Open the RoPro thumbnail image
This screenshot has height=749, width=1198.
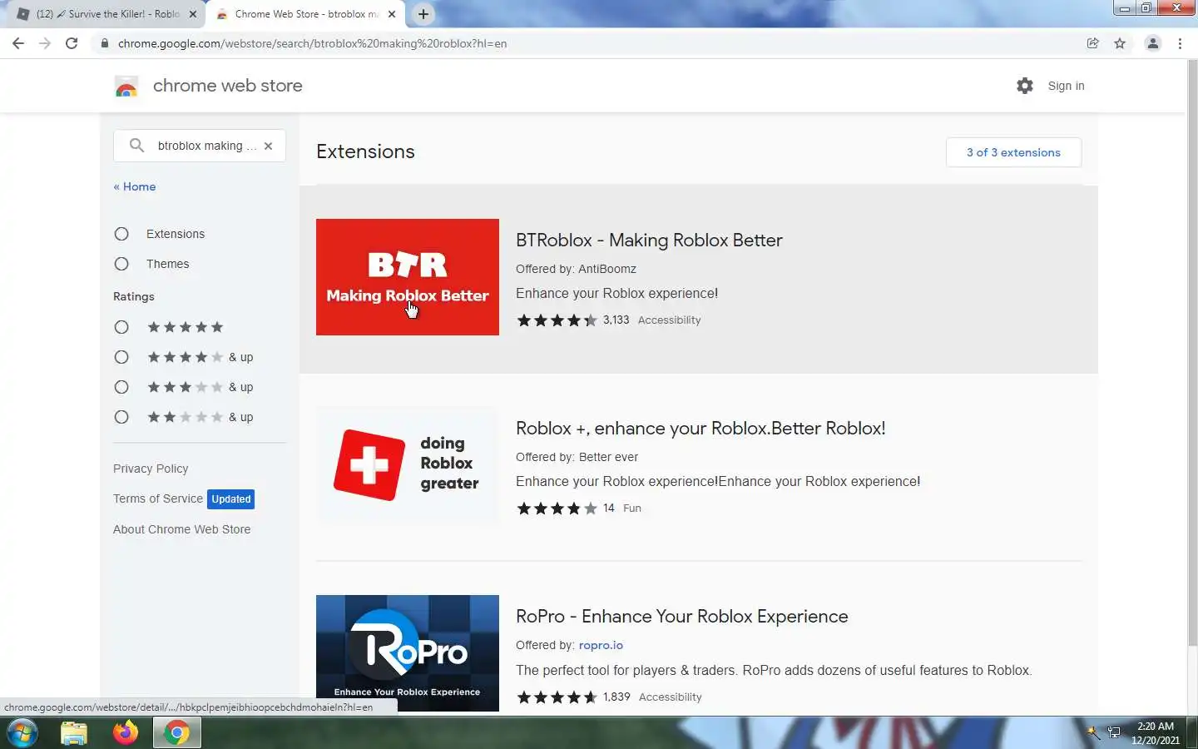point(408,653)
